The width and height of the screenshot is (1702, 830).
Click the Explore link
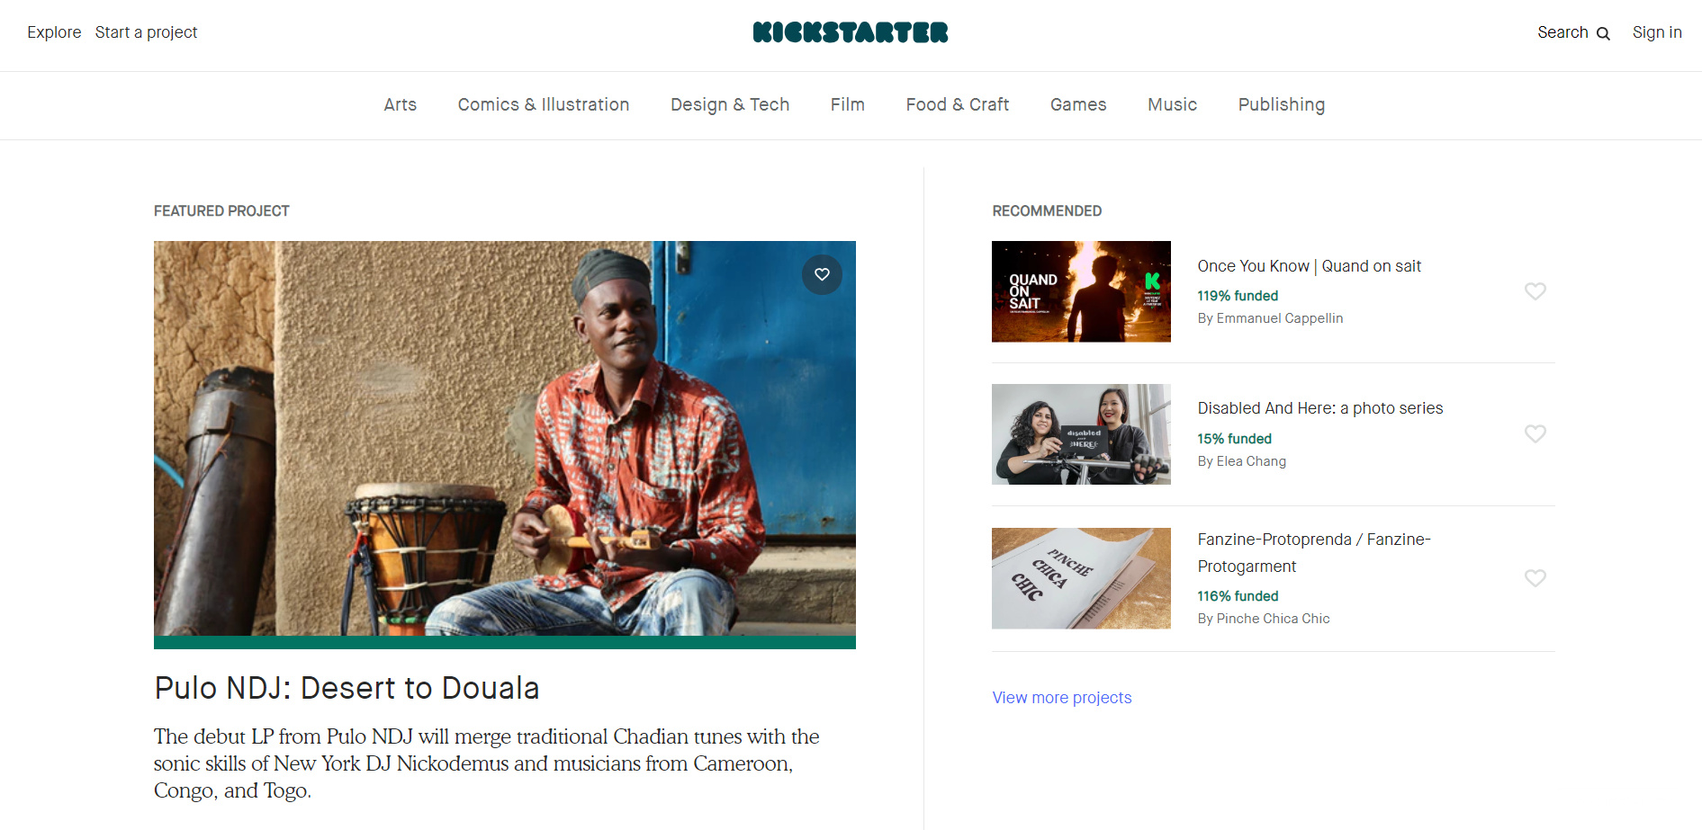(x=54, y=32)
